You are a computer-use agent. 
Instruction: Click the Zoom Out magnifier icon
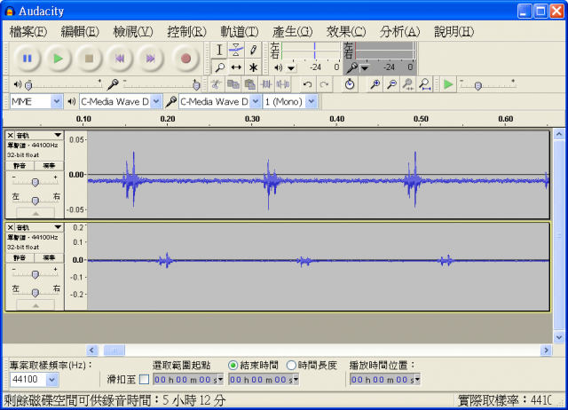click(391, 85)
